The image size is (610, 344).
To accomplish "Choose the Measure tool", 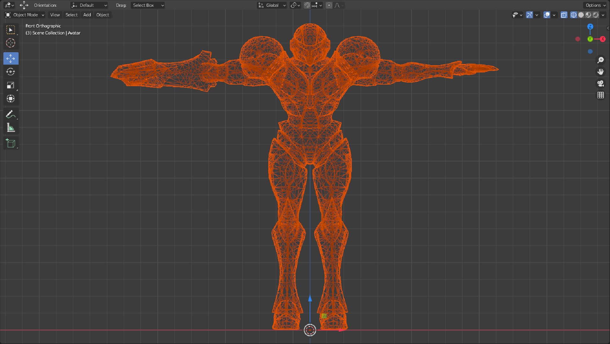I will pyautogui.click(x=11, y=128).
